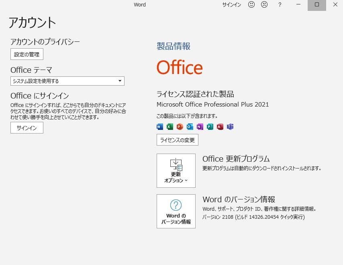Viewport: 343px width, 265px height.
Task: Click the teal Publisher product icon
Action: tap(210, 127)
